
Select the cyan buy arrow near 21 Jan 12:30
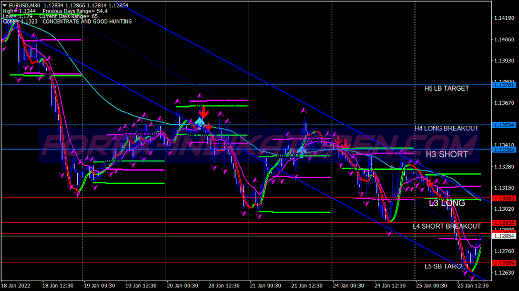(301, 152)
